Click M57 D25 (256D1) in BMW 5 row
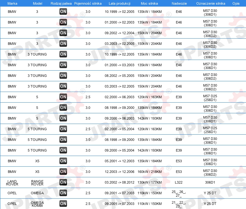 click(x=210, y=98)
